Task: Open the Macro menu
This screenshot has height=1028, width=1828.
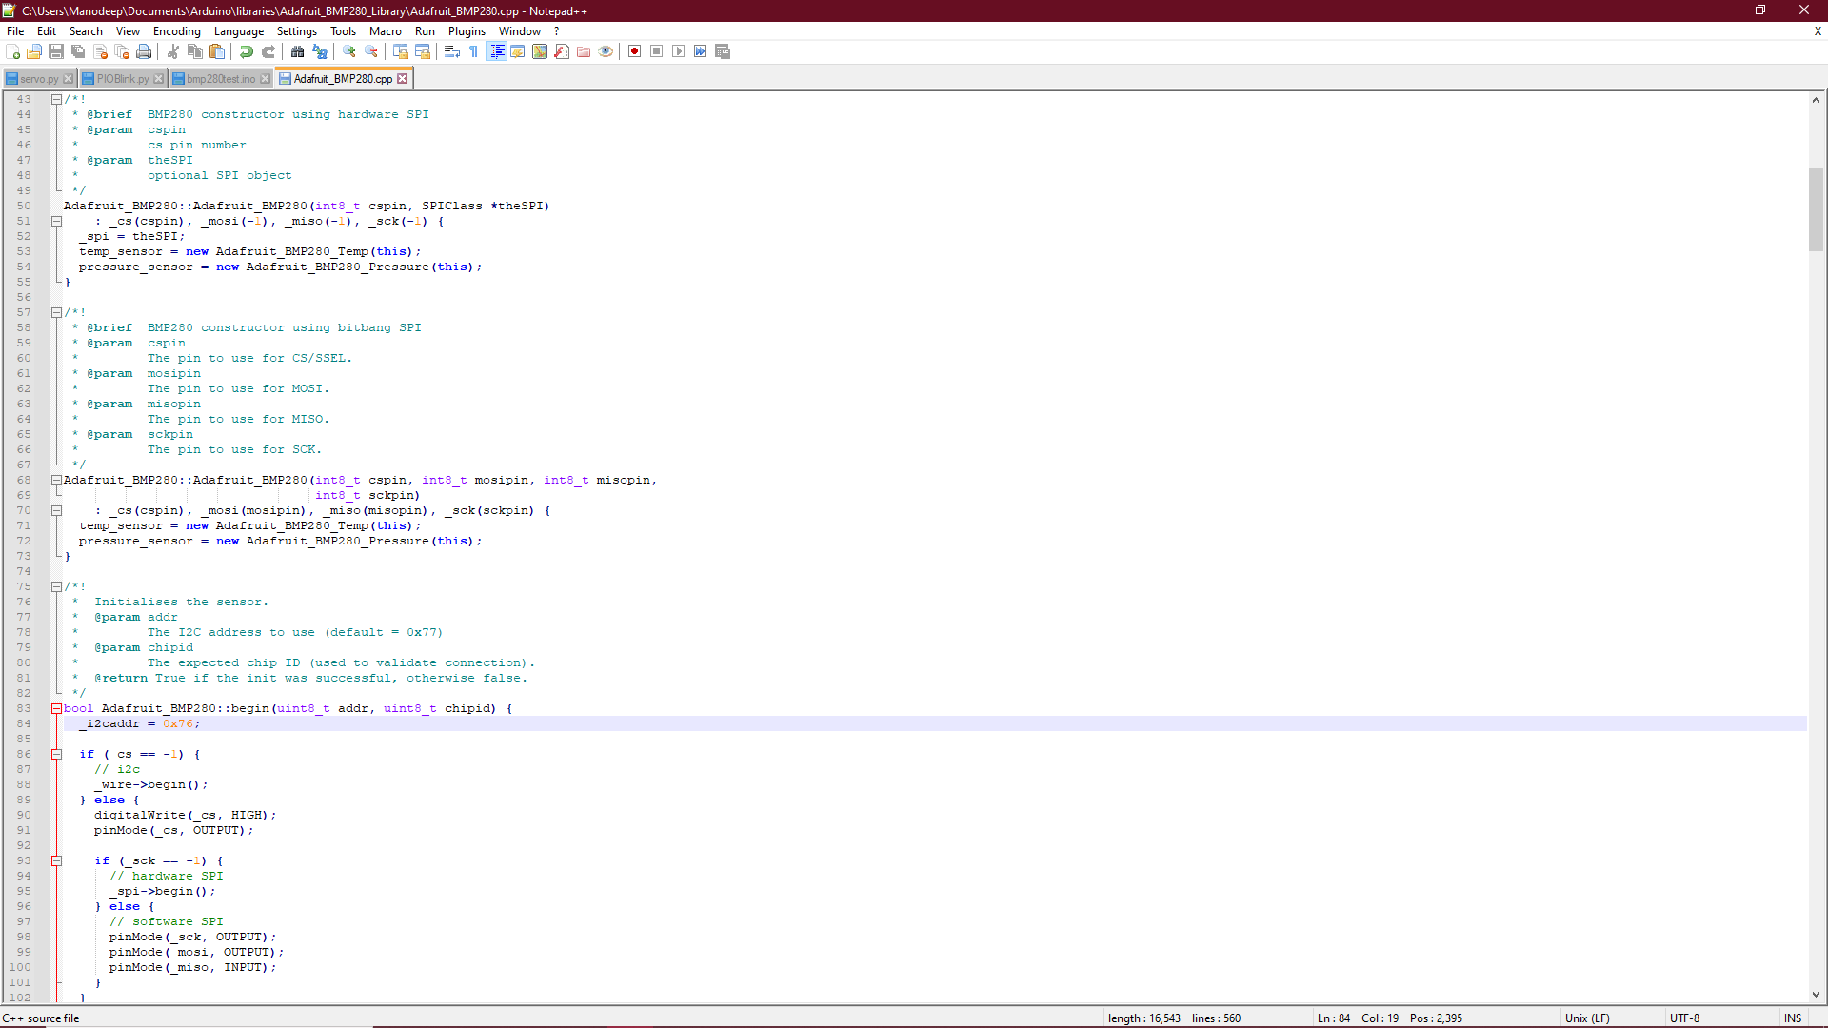Action: 386,31
